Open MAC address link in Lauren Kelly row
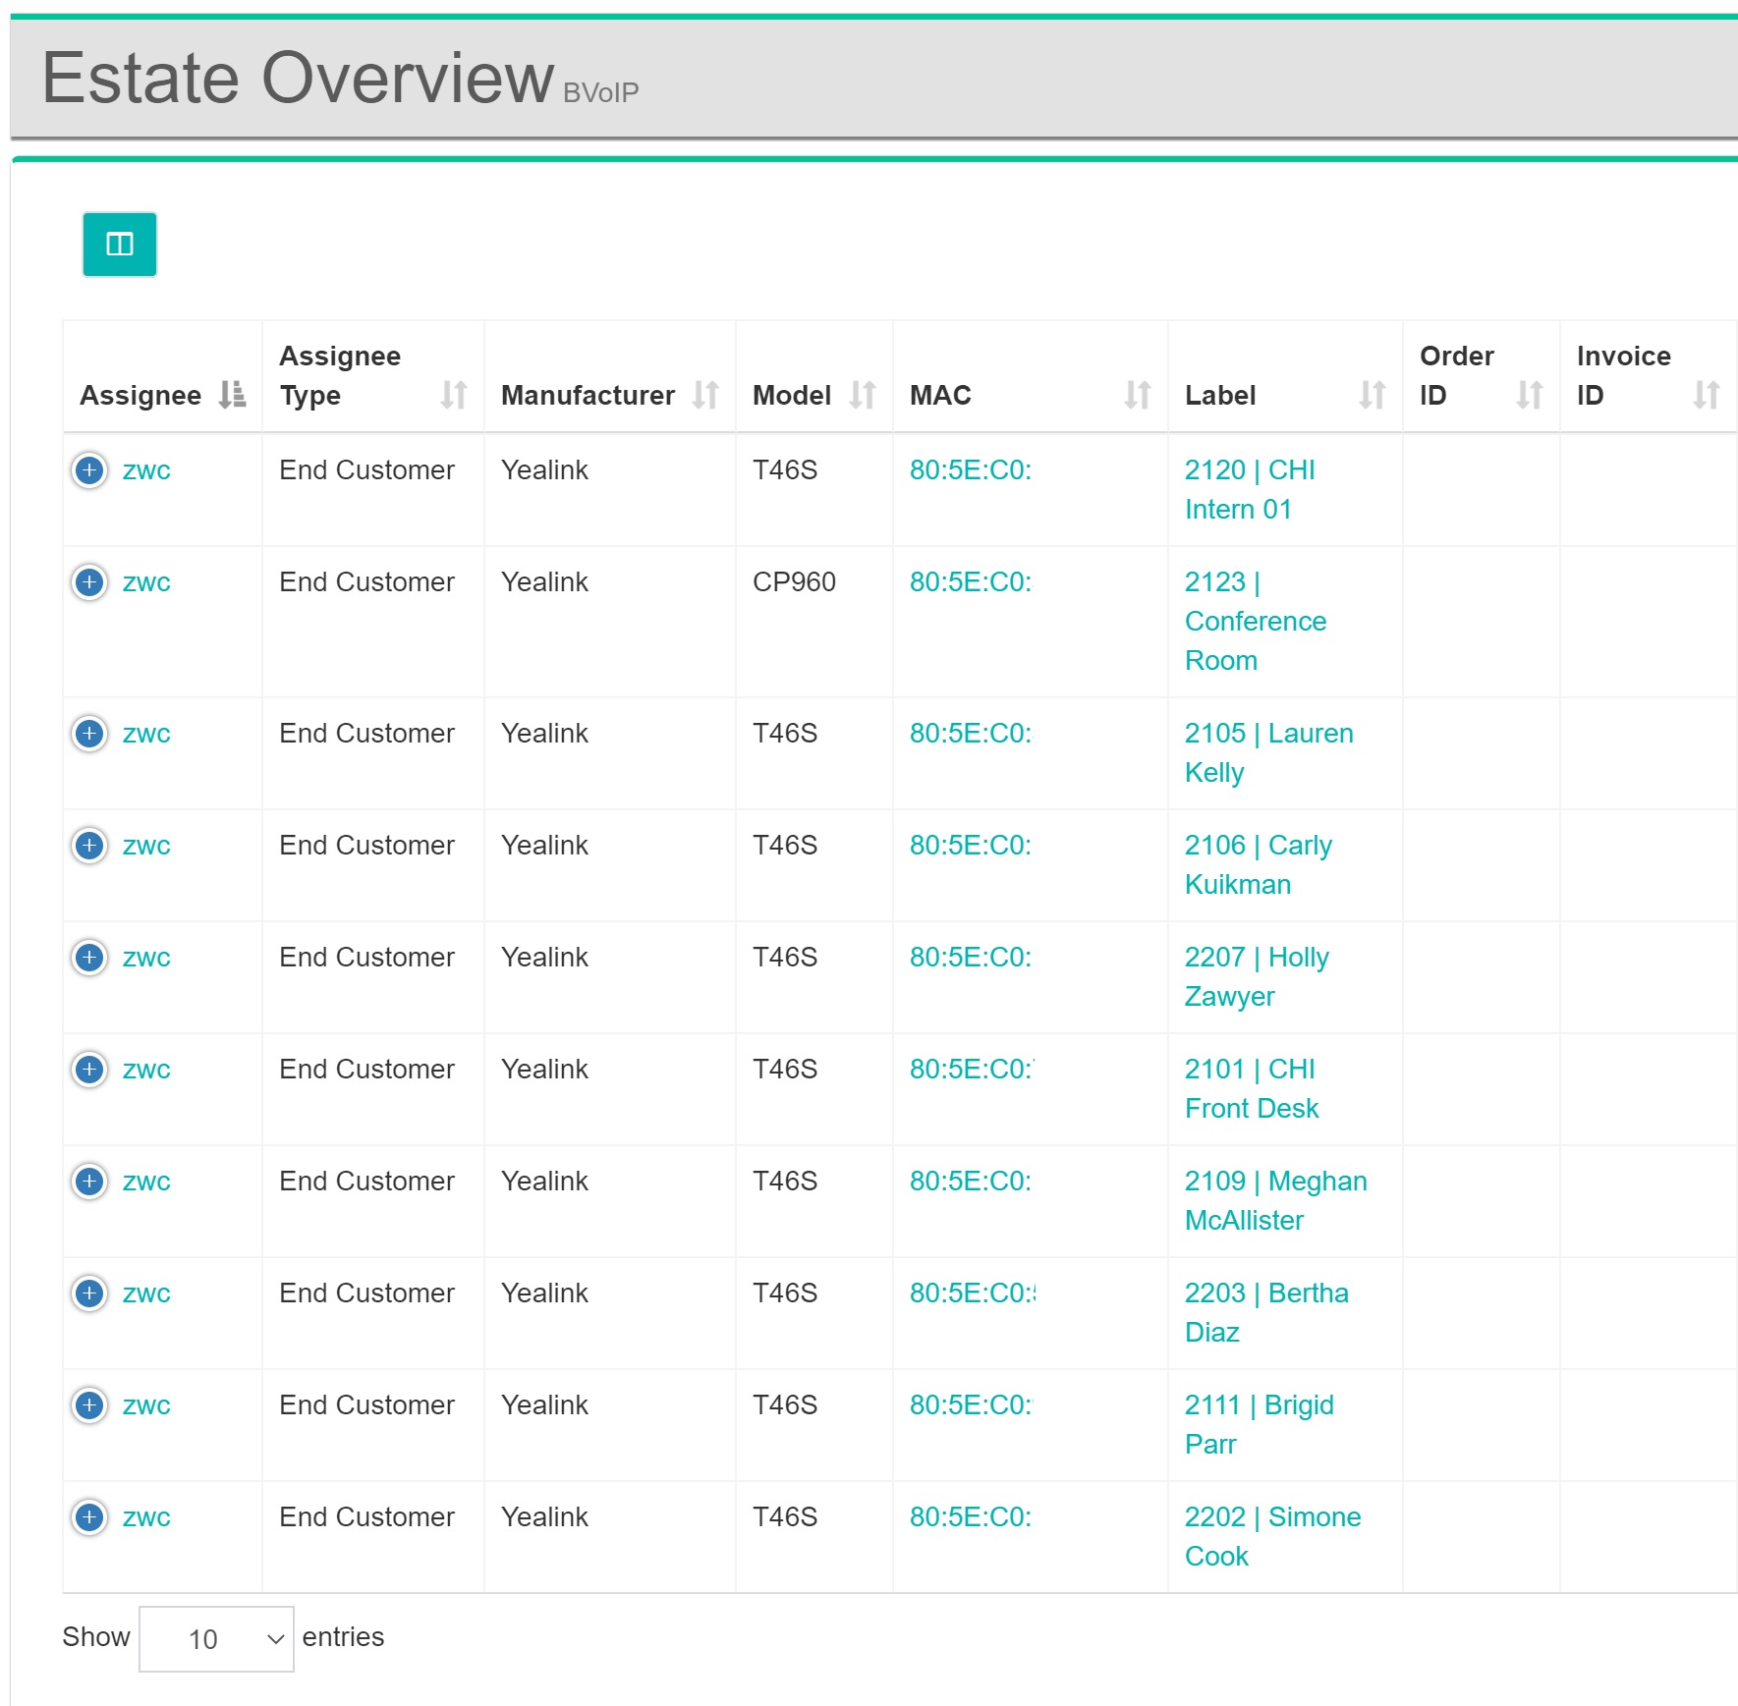This screenshot has width=1738, height=1706. [971, 734]
